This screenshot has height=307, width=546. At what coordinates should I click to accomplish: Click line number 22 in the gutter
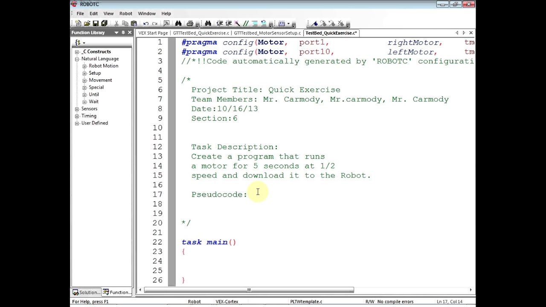click(x=157, y=242)
